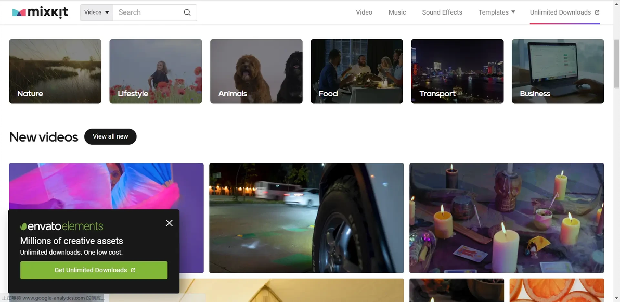Click the Millions of creative assets text
Screen dimensions: 620x302
tap(72, 241)
